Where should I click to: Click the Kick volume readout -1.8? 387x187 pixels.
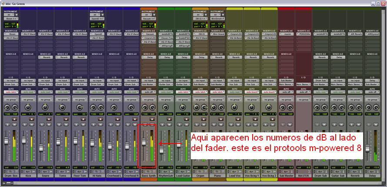pos(28,167)
